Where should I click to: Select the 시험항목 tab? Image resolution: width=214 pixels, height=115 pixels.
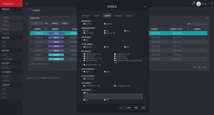[107, 15]
